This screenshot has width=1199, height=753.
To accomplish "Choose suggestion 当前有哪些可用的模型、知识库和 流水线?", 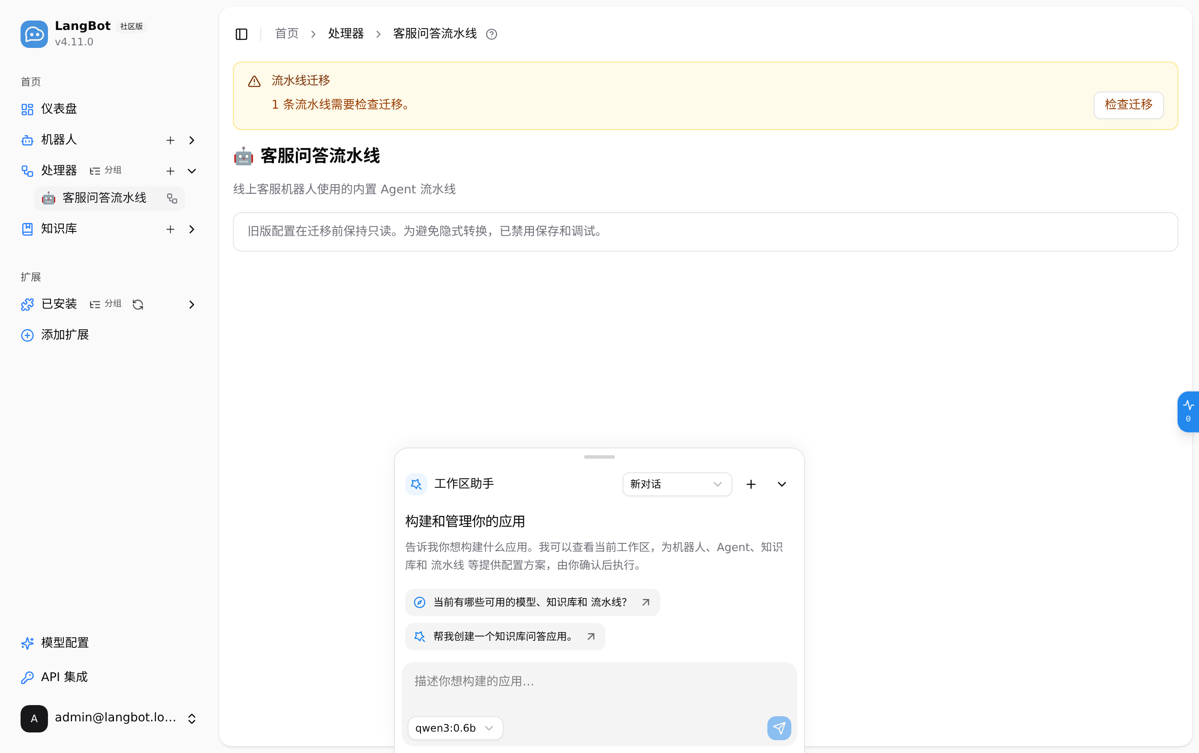I will (532, 602).
